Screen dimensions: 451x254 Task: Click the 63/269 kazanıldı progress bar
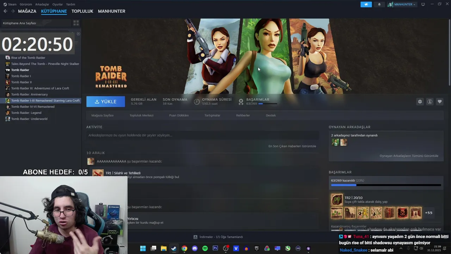tap(386, 185)
